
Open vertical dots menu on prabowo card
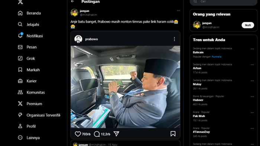(174, 39)
